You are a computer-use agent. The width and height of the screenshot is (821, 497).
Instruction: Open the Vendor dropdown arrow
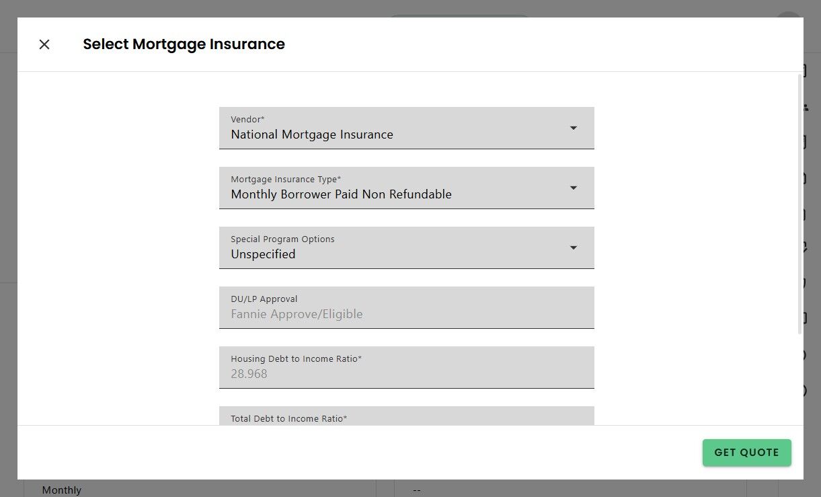point(573,128)
